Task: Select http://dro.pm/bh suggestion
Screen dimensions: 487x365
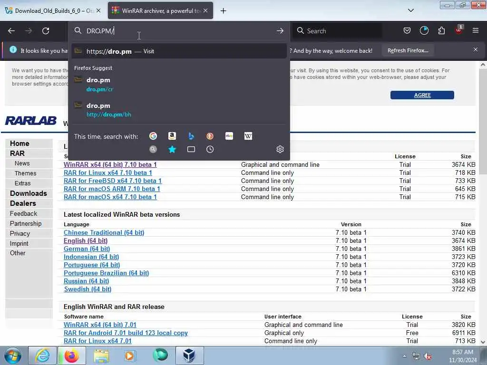Action: tap(179, 110)
